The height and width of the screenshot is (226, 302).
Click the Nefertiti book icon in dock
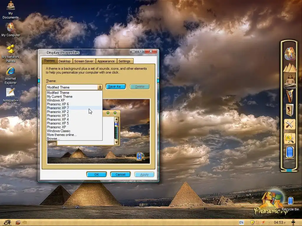290,110
